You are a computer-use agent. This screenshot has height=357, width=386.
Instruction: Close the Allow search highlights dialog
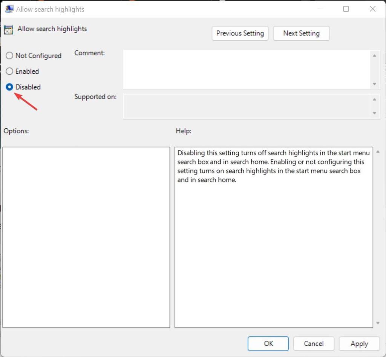[372, 9]
